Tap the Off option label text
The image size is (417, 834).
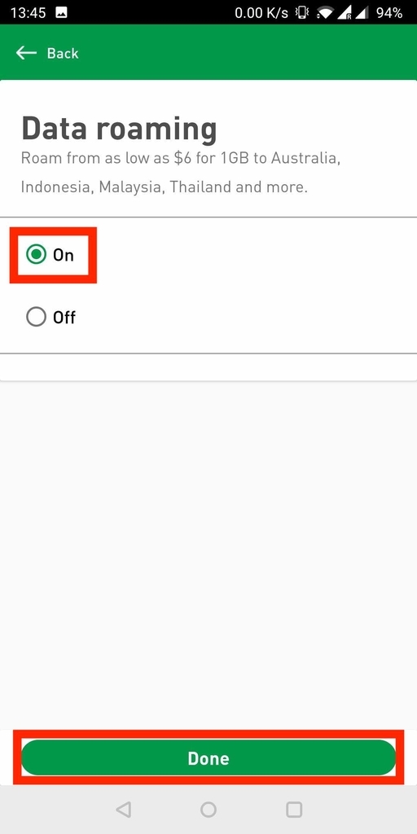[64, 318]
